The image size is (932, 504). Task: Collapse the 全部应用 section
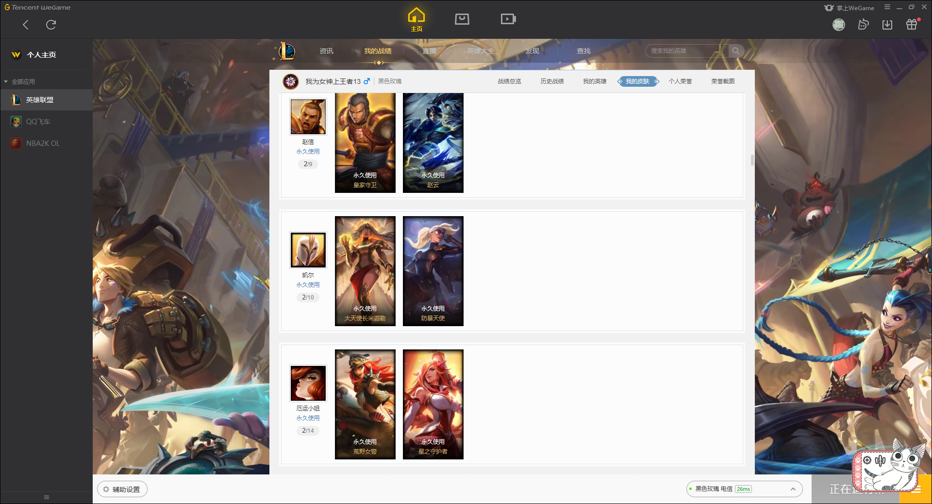(x=20, y=82)
